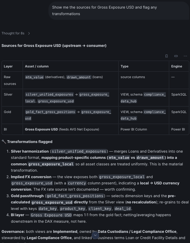Click the 'Thought for 8s' label
The height and width of the screenshot is (243, 190).
pos(13,33)
